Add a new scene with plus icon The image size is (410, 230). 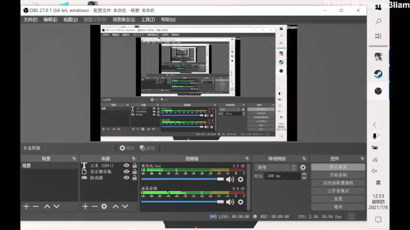[26, 206]
